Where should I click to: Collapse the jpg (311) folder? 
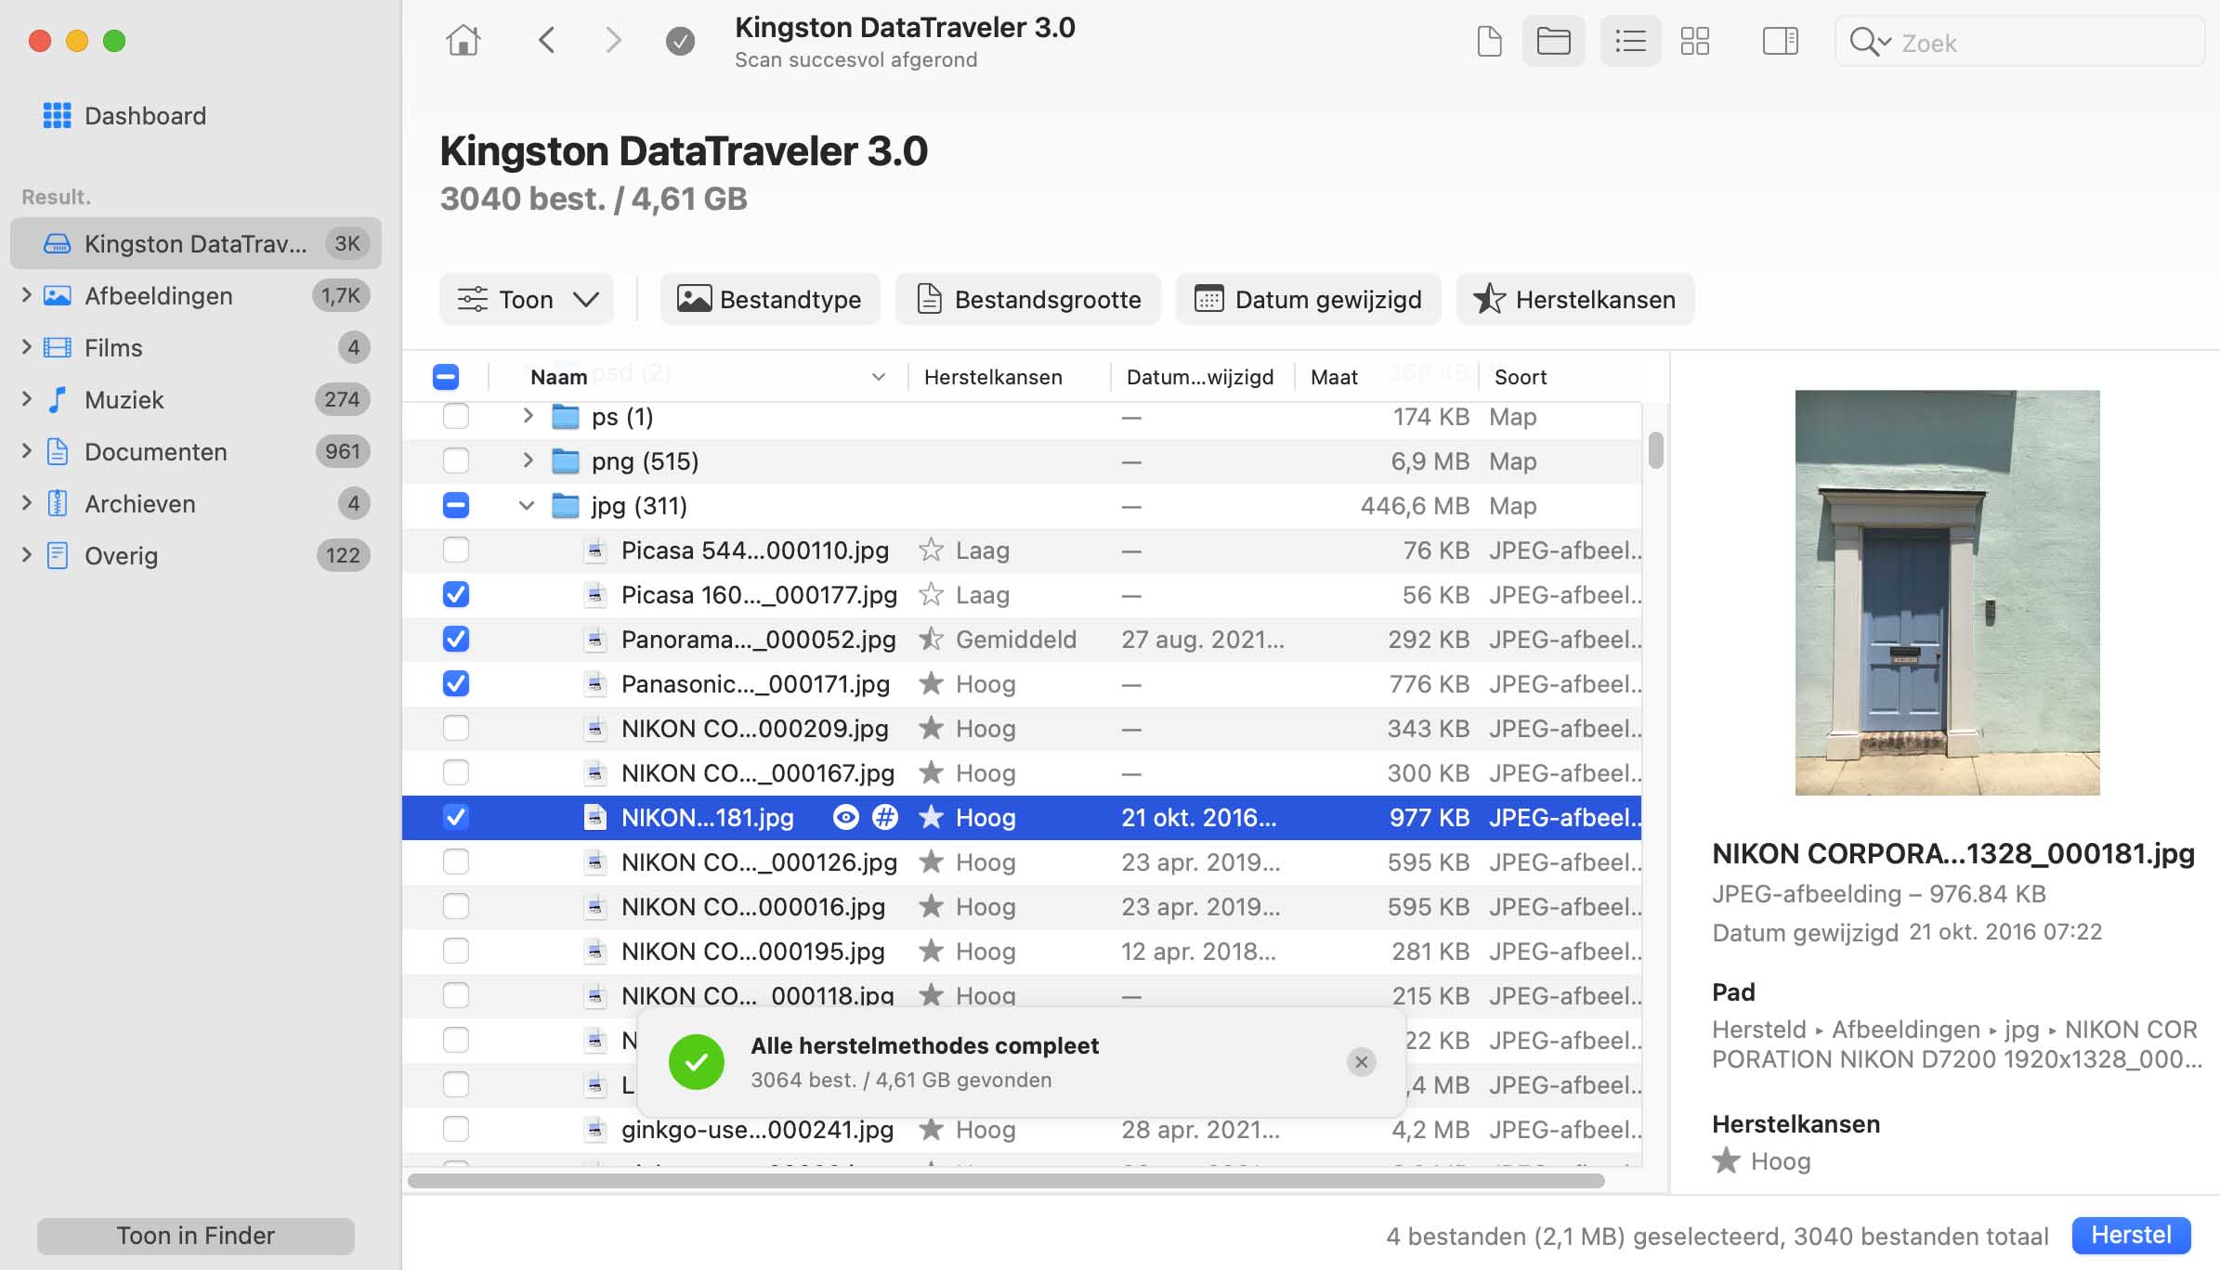click(x=527, y=506)
